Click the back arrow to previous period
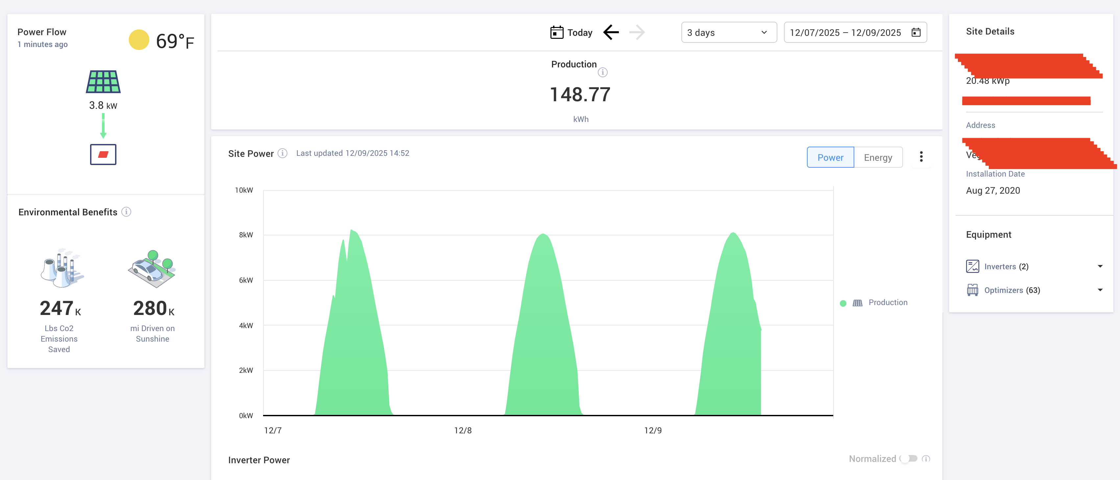This screenshot has width=1120, height=480. click(x=611, y=32)
